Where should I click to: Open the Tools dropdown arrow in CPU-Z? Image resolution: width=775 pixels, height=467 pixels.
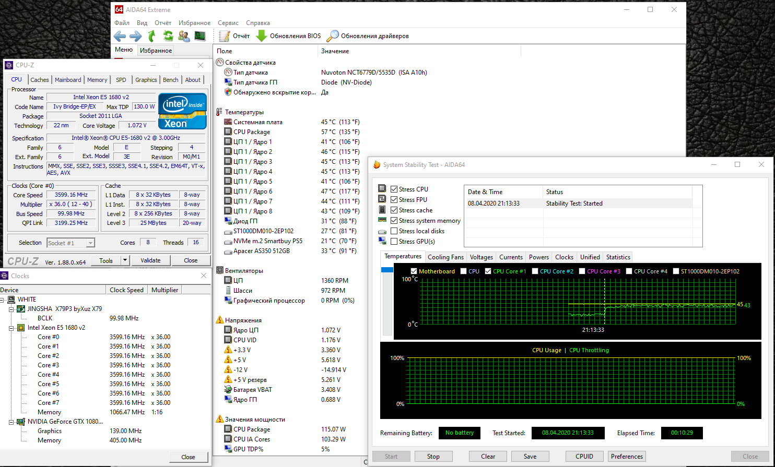(125, 260)
